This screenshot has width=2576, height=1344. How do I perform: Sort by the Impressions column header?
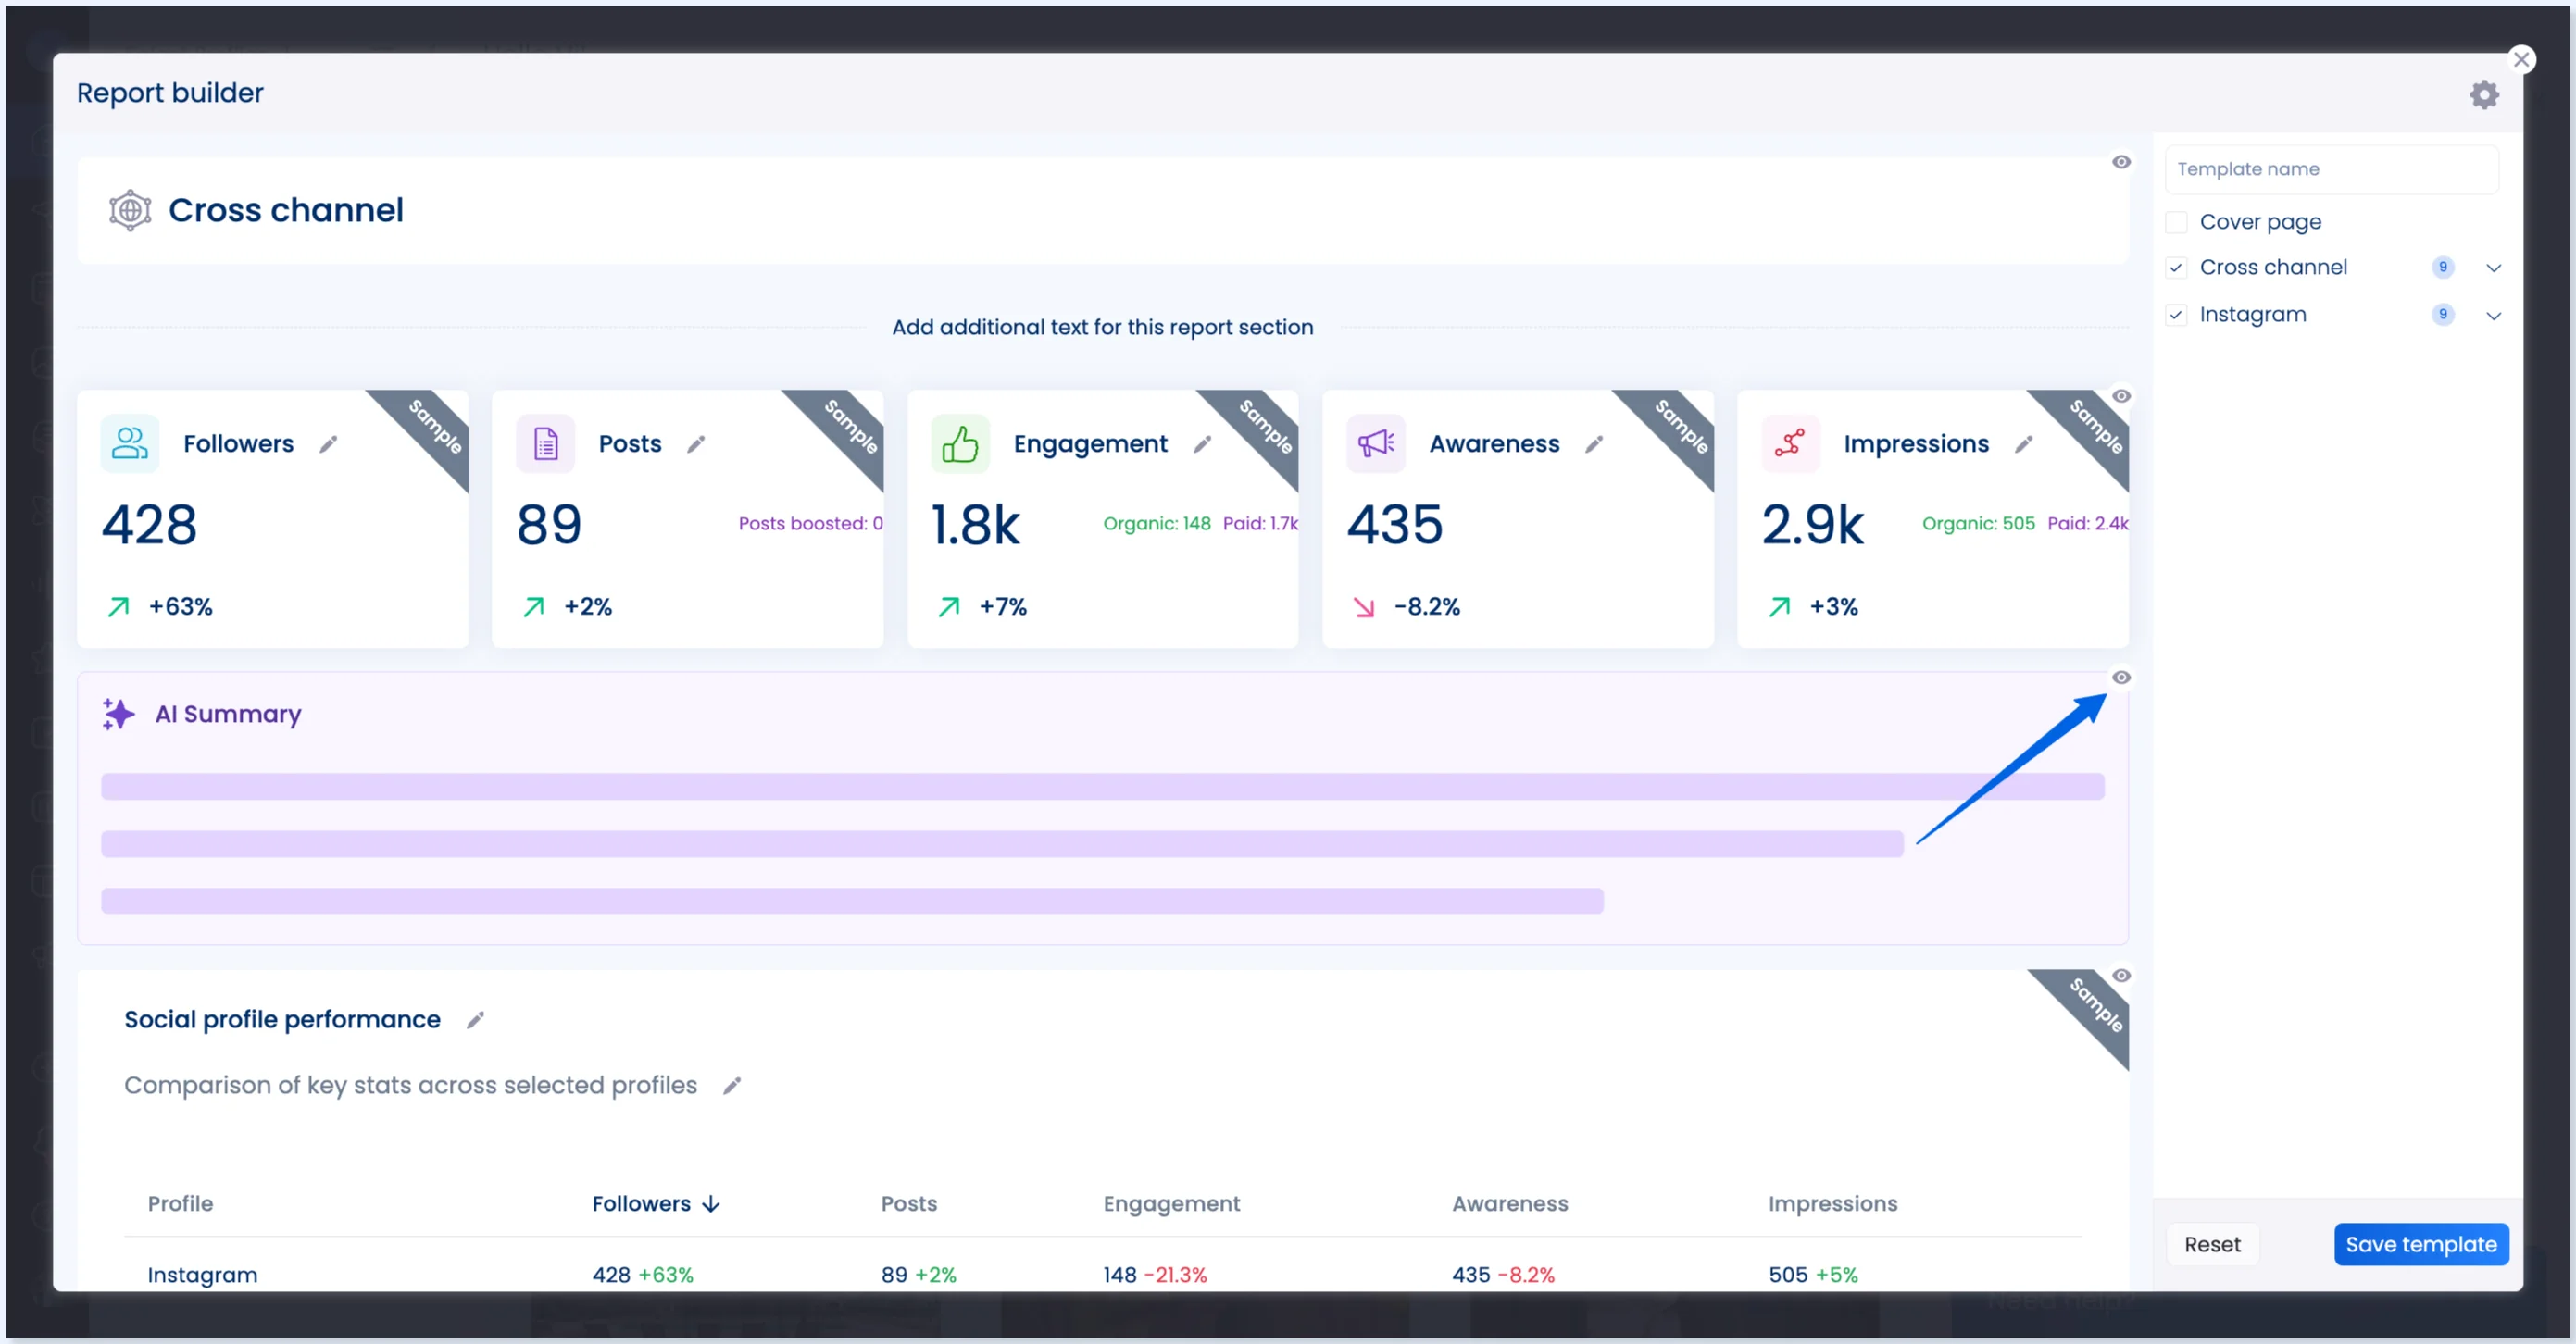coord(1832,1204)
